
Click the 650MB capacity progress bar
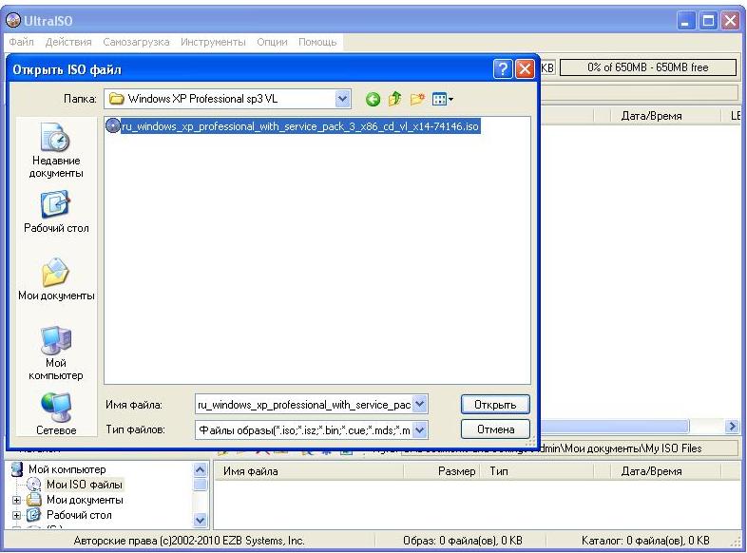(647, 67)
